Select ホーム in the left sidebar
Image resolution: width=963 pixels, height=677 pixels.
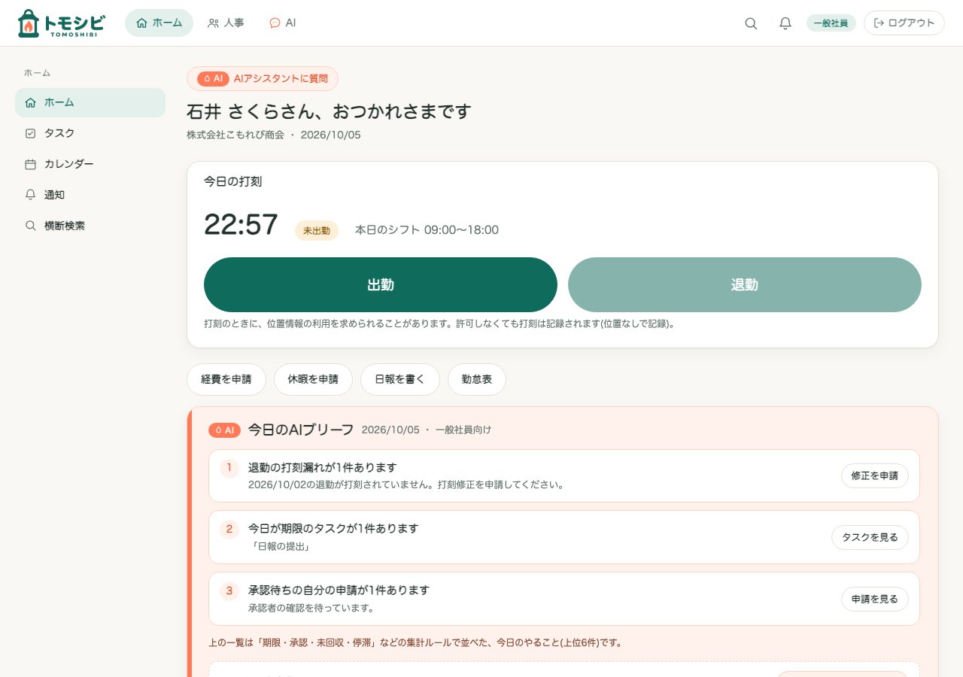point(90,102)
